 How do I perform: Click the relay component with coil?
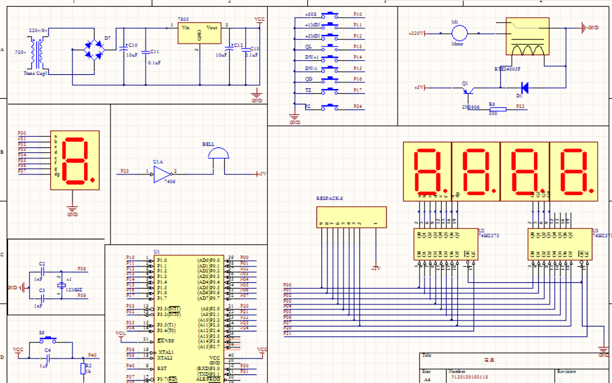(x=527, y=36)
